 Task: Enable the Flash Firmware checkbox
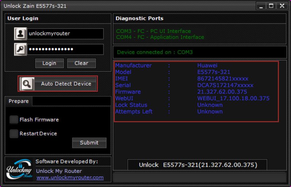click(14, 120)
